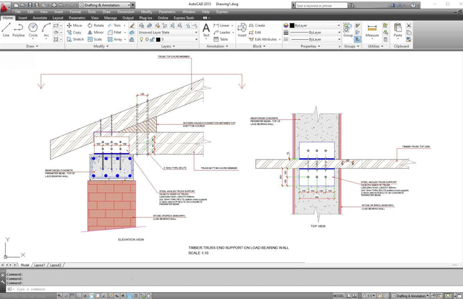
Task: Switch to the Annotate ribbon tab
Action: coord(40,18)
